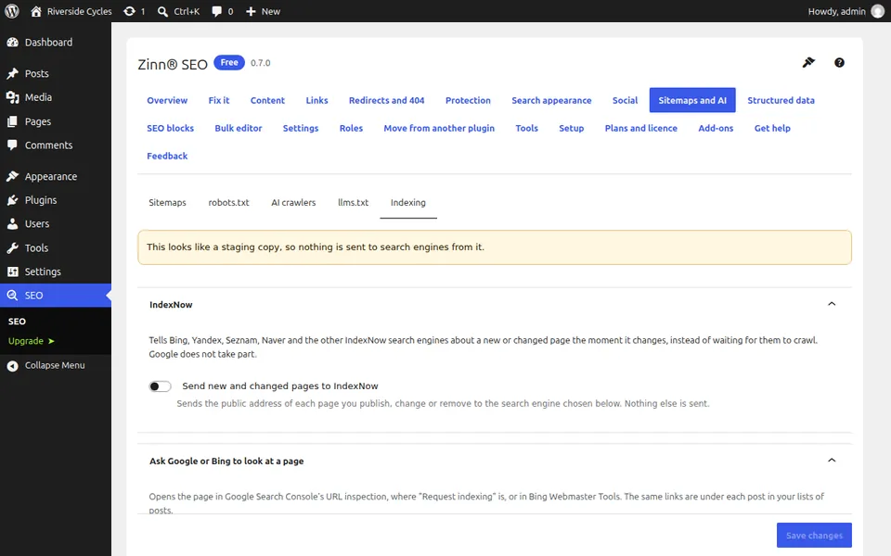Viewport: 891px width, 556px height.
Task: Open SEO blocks tab
Action: [x=171, y=128]
